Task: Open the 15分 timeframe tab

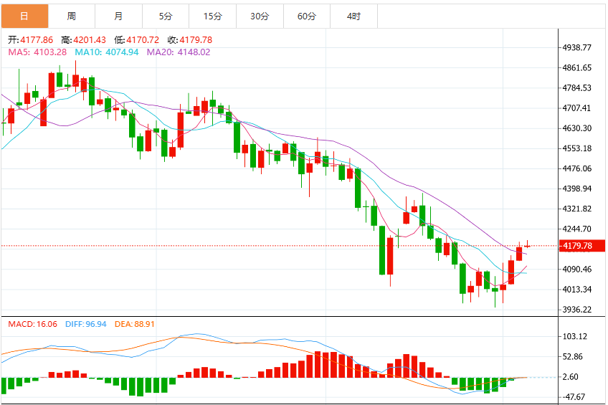Action: pyautogui.click(x=213, y=16)
